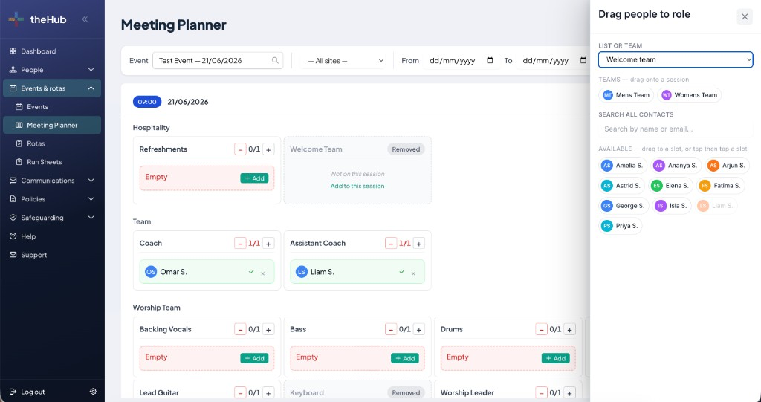Screen dimensions: 761x402
Task: Select Arjun S. from available people
Action: tap(727, 166)
